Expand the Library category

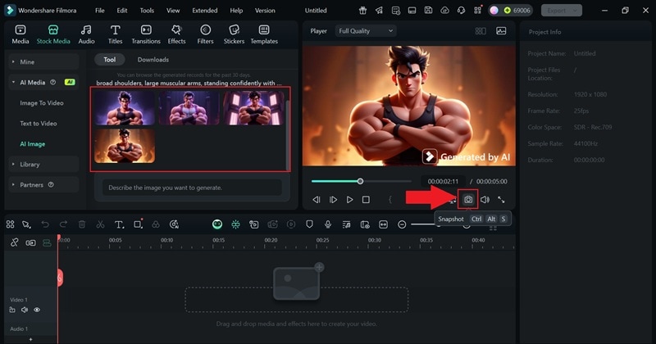click(x=43, y=165)
